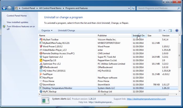Select MyBestOffersToday 013.221 icon

tap(41, 43)
